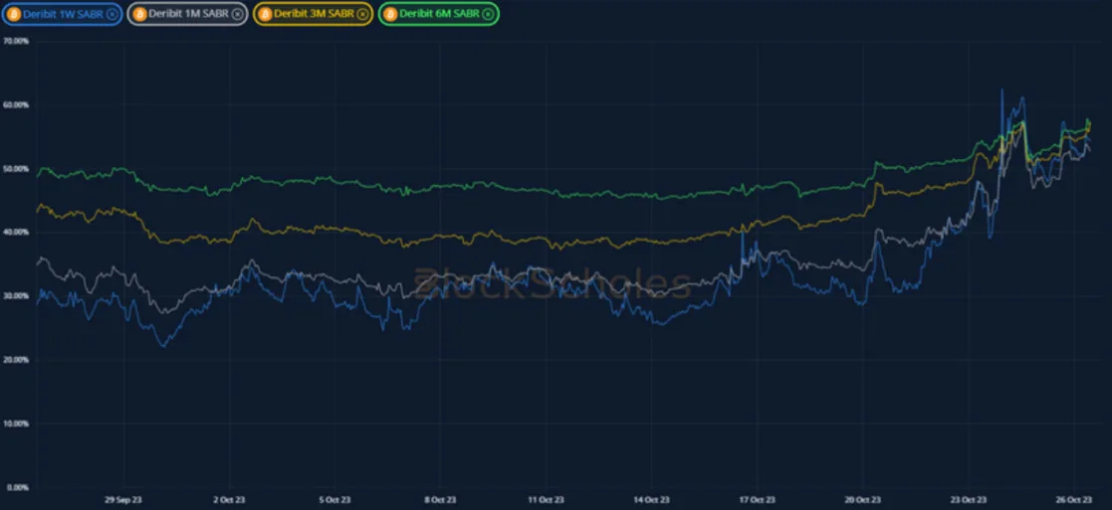This screenshot has width=1112, height=510.
Task: Click the 20 Oct 23 date label
Action: click(x=863, y=499)
